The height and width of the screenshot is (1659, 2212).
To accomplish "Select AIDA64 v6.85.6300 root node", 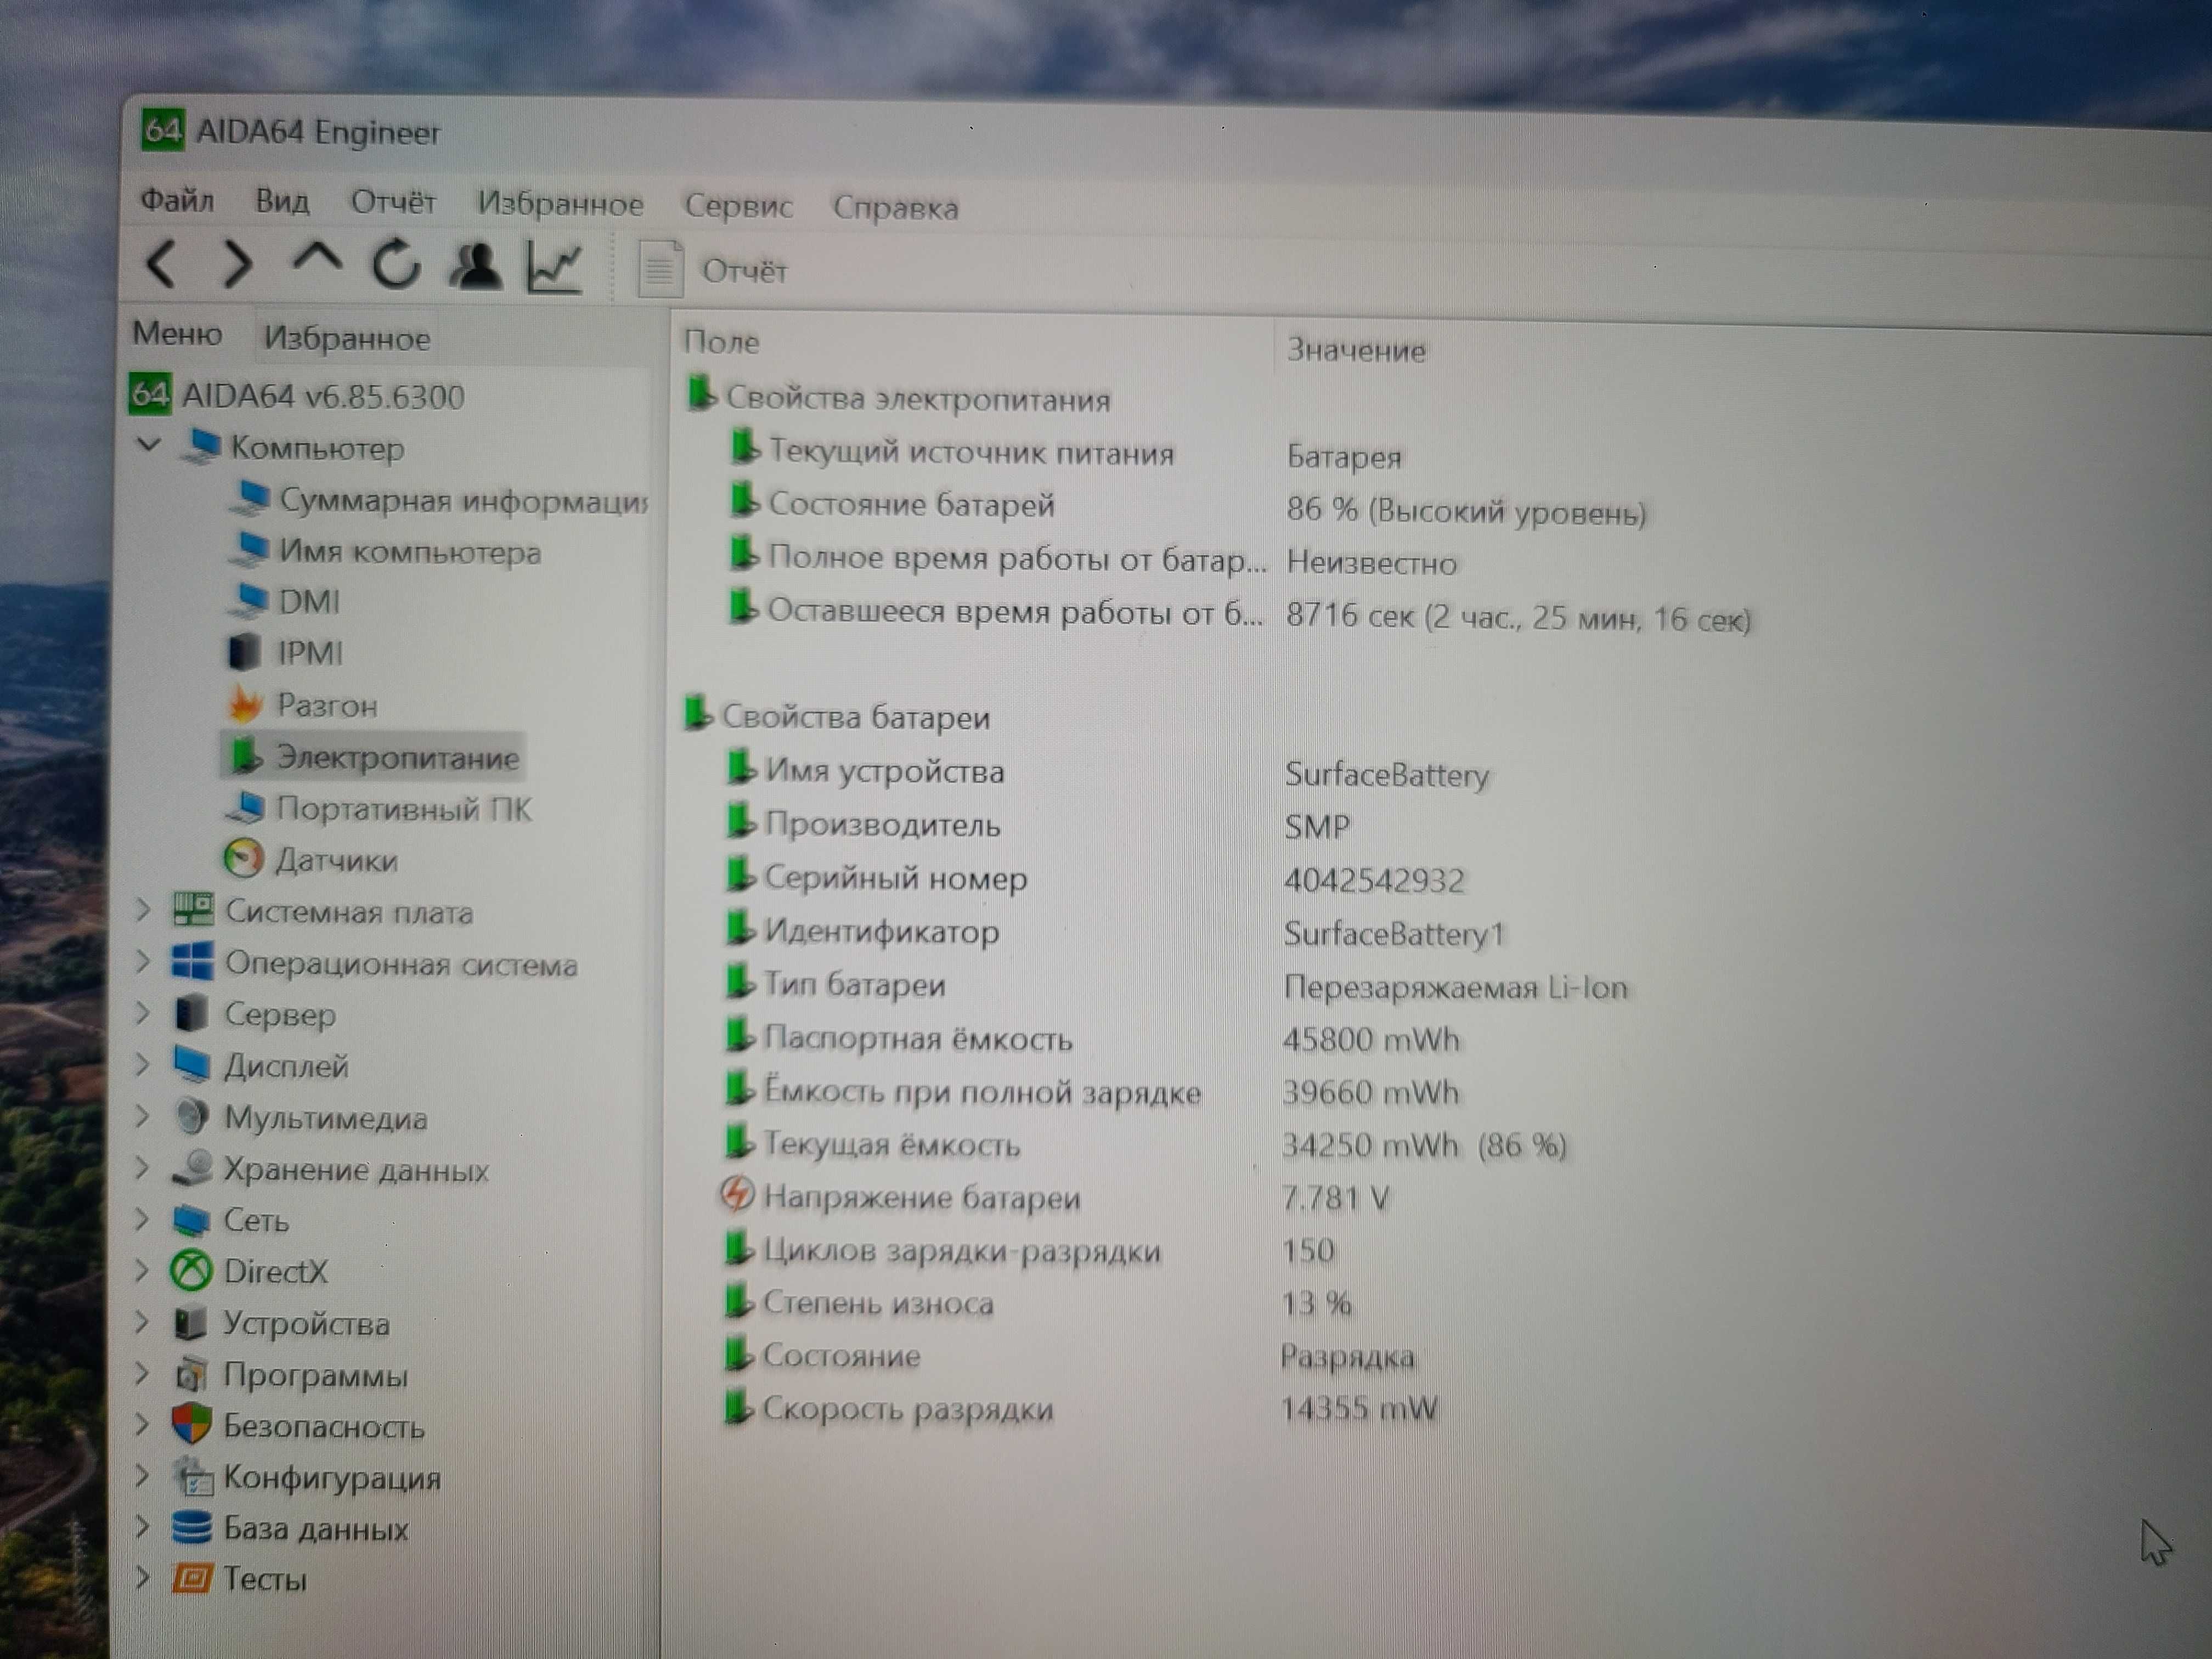I will [x=297, y=395].
